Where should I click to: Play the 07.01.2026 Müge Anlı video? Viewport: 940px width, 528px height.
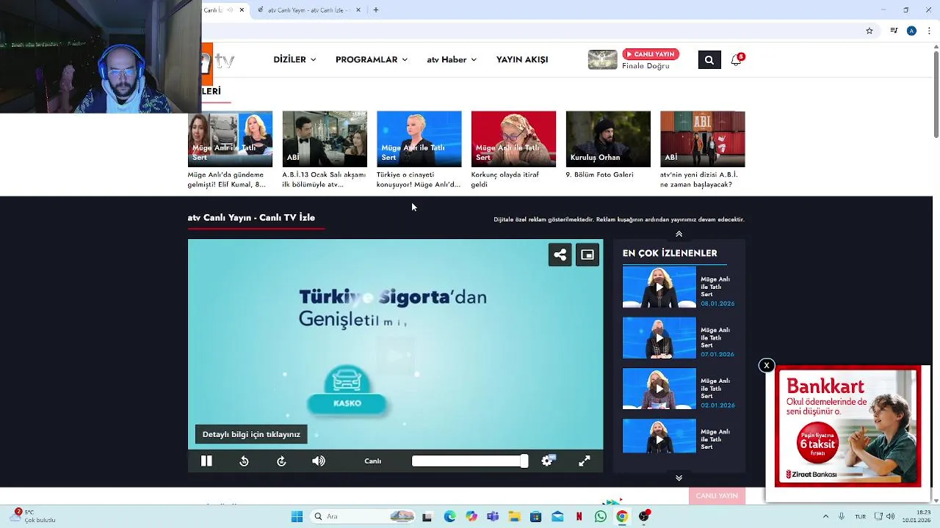[x=659, y=338]
